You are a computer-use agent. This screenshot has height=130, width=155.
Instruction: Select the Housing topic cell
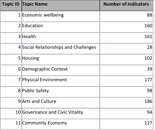pos(60,59)
